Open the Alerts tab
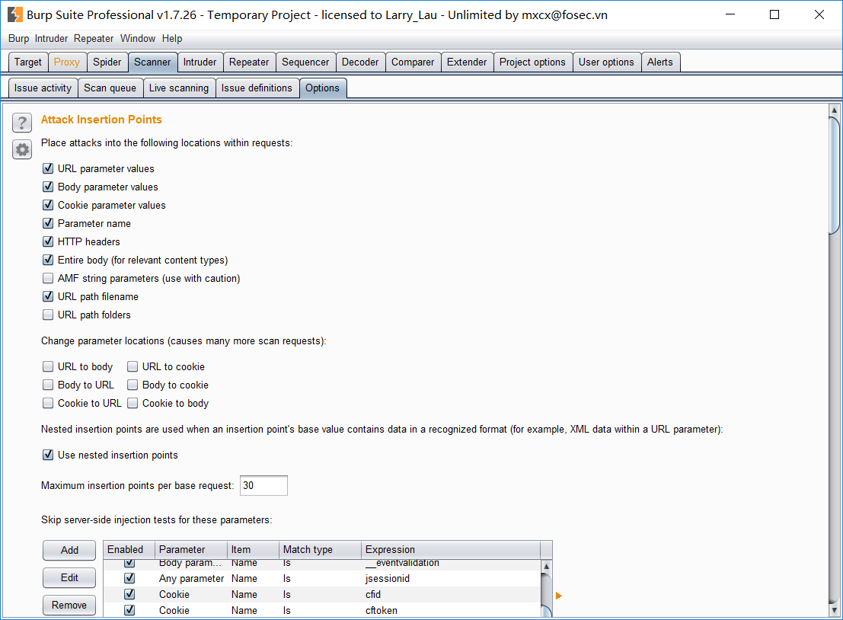Screen dimensions: 843x620 click(x=659, y=62)
